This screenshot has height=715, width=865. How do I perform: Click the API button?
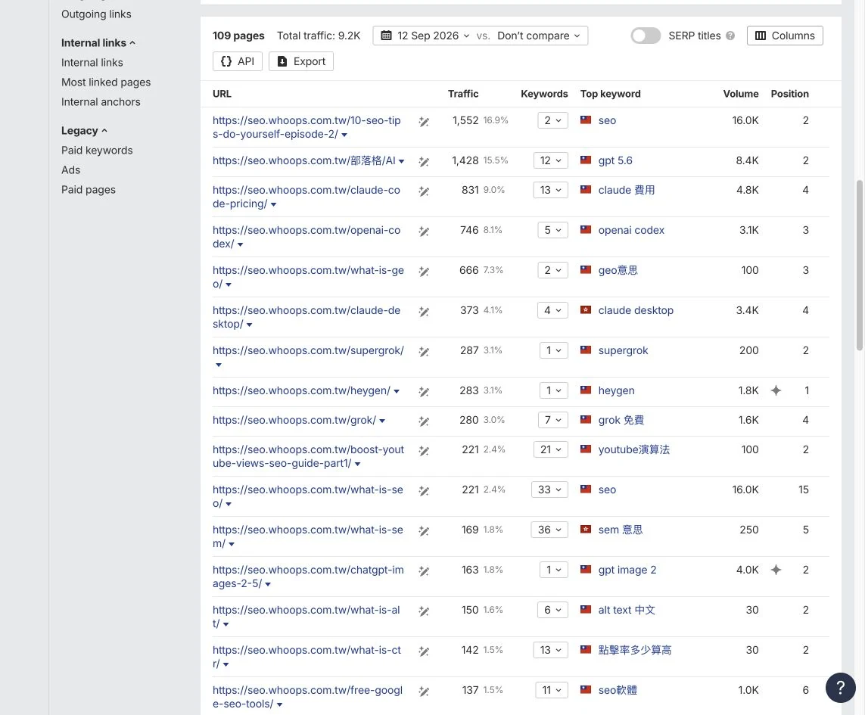pyautogui.click(x=237, y=61)
